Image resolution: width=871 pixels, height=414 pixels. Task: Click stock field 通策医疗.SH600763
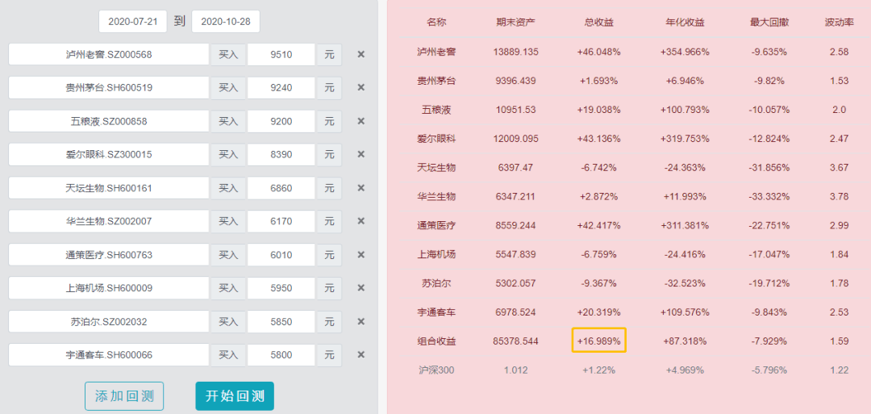point(109,254)
